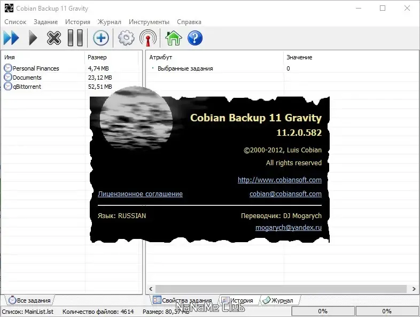This screenshot has height=317, width=420.
Task: Click the second 0% progress bar
Action: (x=387, y=311)
